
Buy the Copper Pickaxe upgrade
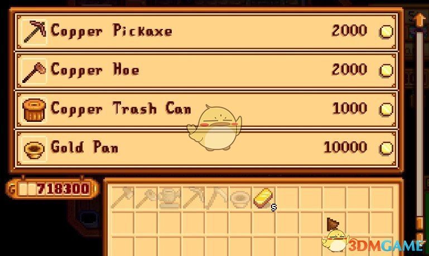pyautogui.click(x=207, y=32)
